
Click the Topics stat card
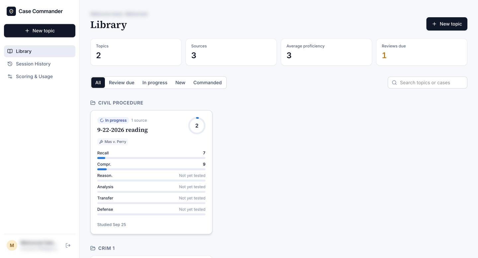136,52
